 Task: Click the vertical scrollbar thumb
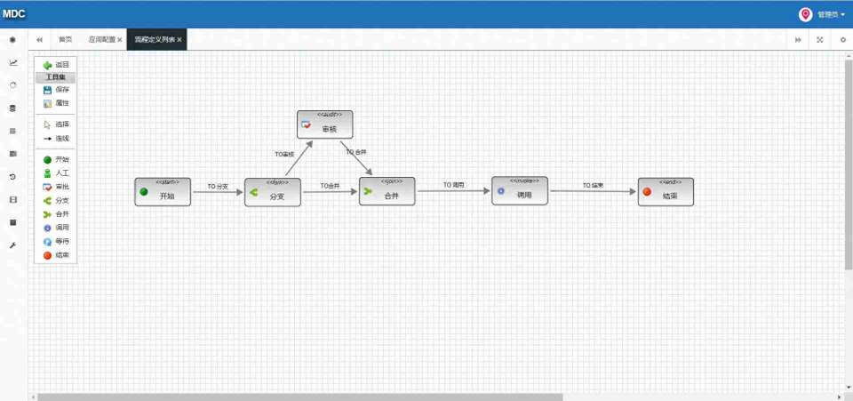tap(849, 163)
